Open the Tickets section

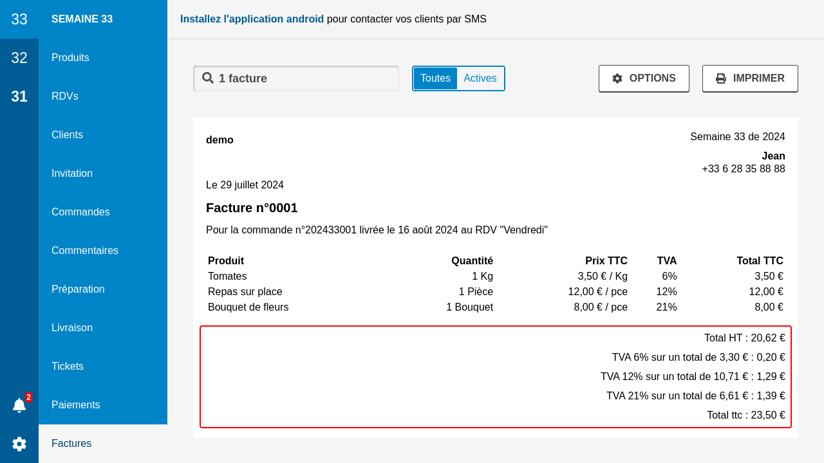(x=68, y=367)
